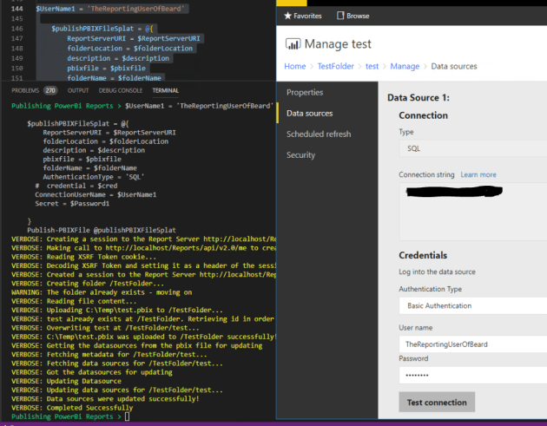Click the Connection string text box
Viewport: 547px width, 426px height.
pos(472,212)
